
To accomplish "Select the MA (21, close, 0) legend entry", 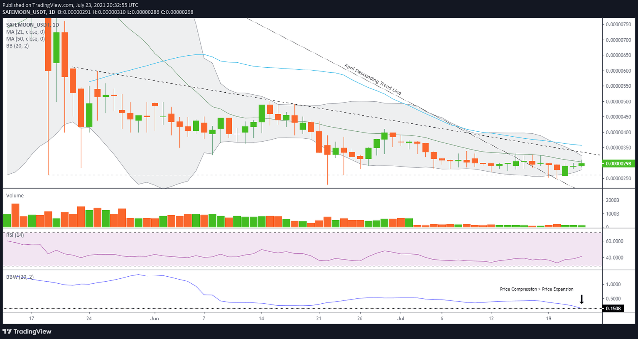I will (25, 32).
